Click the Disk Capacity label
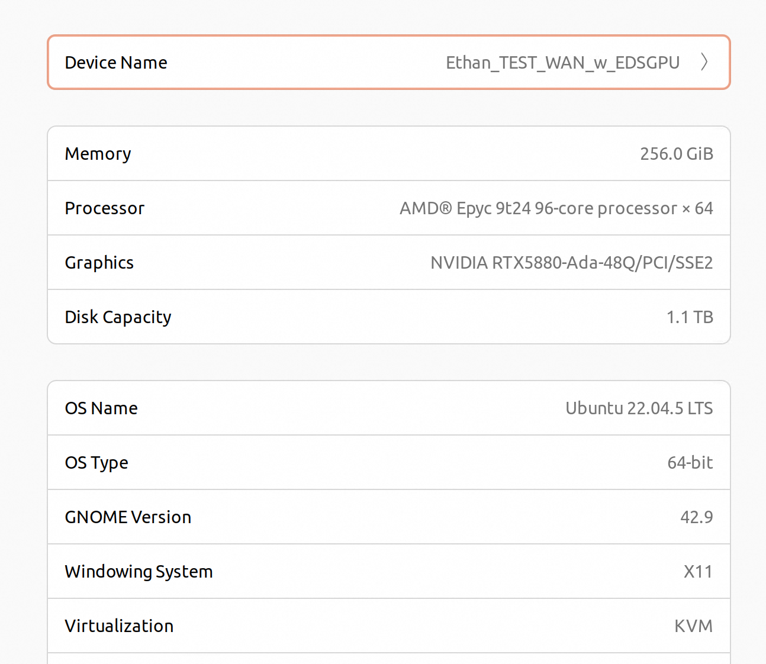This screenshot has width=766, height=664. coord(118,317)
